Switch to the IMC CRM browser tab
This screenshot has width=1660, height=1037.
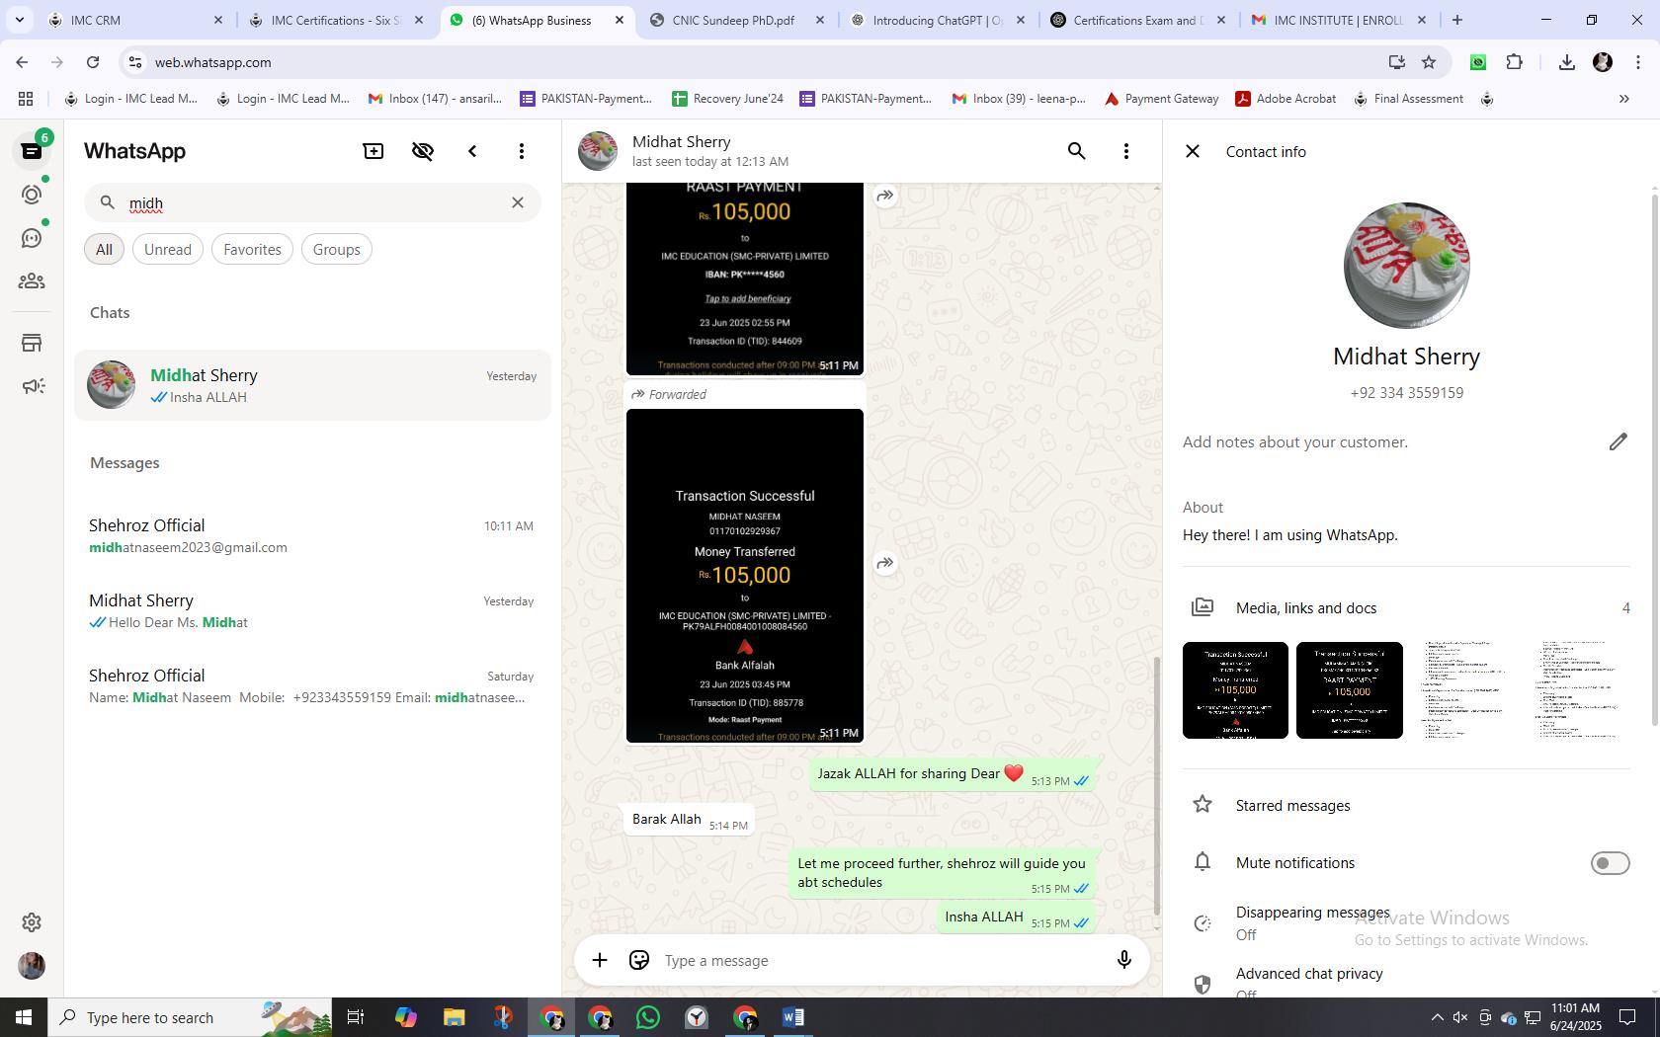tap(136, 20)
